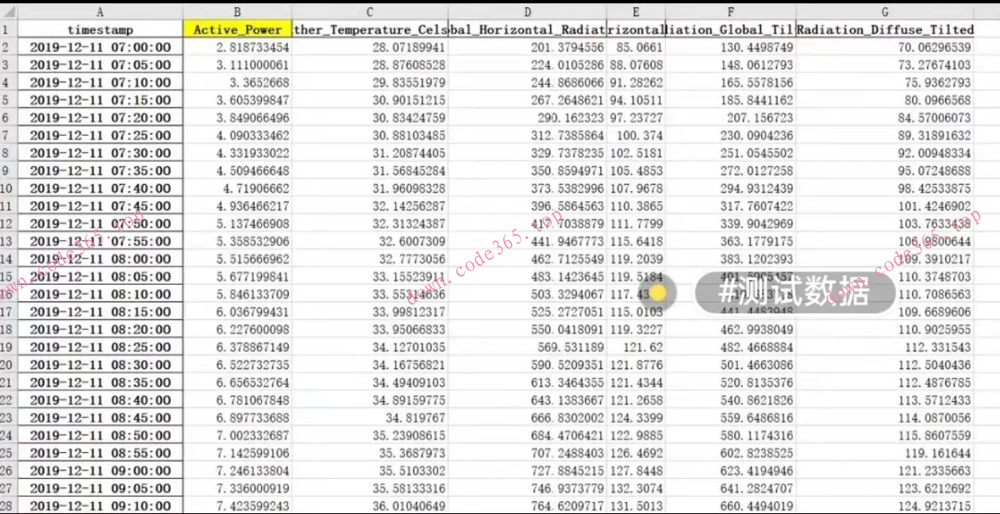Click cell 2019-12-11 09:10:00
Viewport: 1000px width, 514px height.
(x=100, y=505)
